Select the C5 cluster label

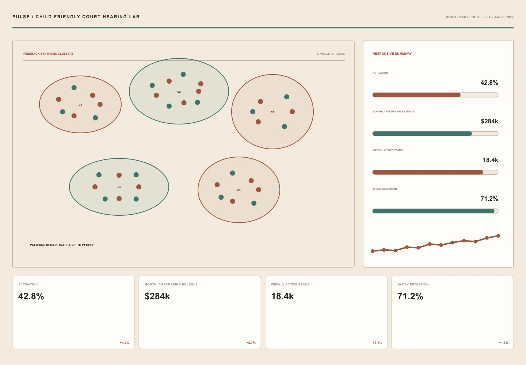point(239,191)
